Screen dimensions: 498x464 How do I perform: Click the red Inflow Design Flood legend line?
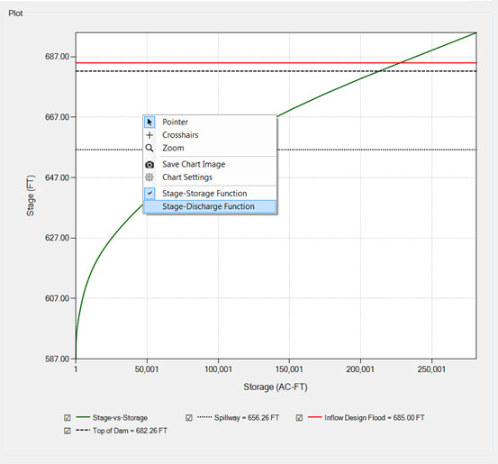tap(315, 417)
